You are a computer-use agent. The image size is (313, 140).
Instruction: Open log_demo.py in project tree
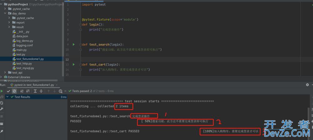click(25, 41)
